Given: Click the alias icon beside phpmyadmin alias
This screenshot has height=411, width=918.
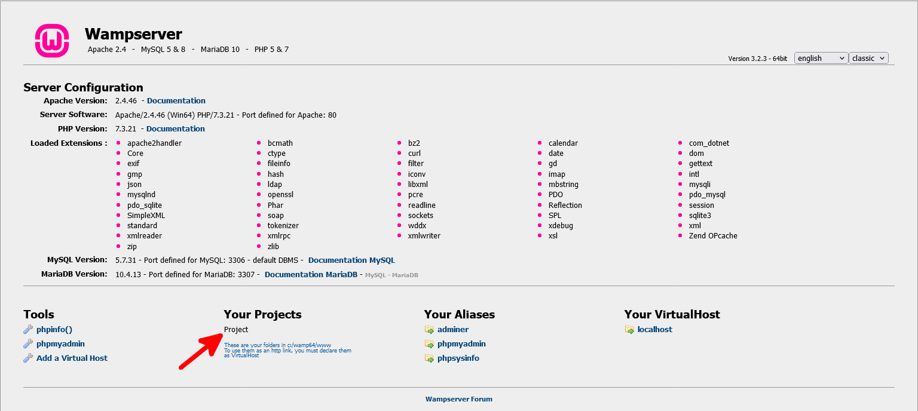Looking at the screenshot, I should pyautogui.click(x=430, y=343).
